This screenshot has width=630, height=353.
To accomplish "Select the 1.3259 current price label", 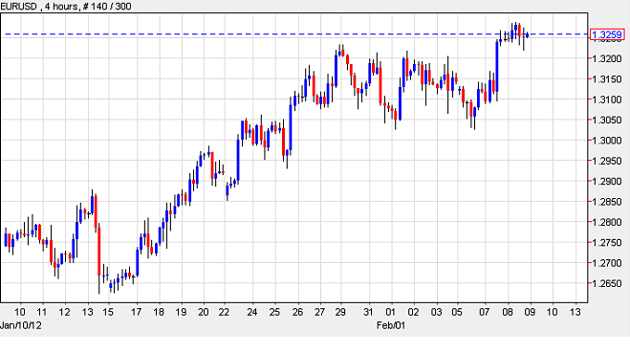I will (607, 34).
